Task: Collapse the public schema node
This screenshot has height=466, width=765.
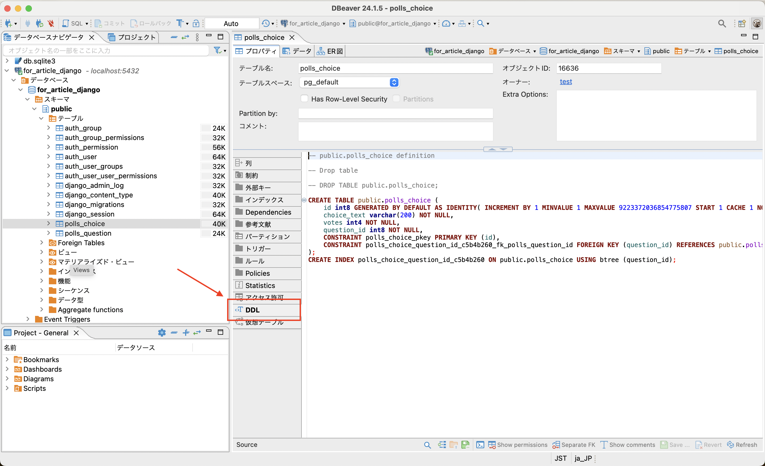Action: [35, 109]
